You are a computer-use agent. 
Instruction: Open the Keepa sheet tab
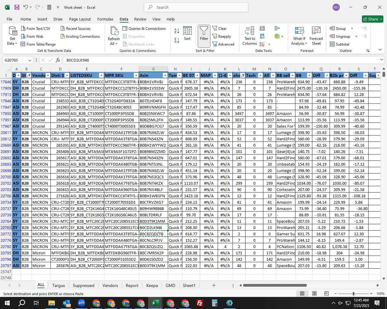pyautogui.click(x=152, y=285)
